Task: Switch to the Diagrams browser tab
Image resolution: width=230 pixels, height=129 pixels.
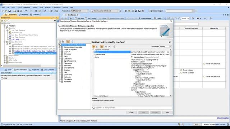Action: 23,15
